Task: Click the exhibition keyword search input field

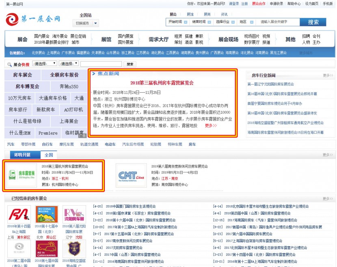Action: pyautogui.click(x=279, y=22)
